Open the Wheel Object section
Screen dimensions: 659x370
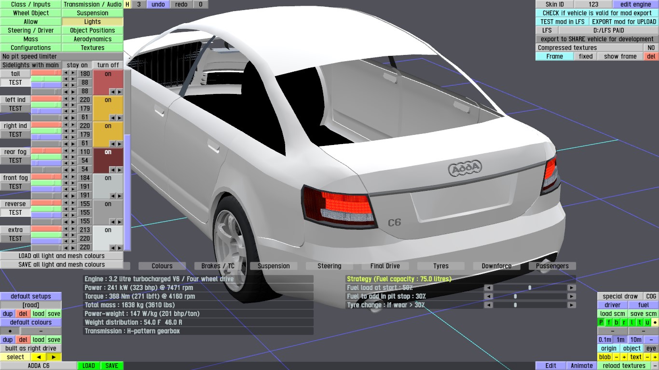[x=31, y=13]
